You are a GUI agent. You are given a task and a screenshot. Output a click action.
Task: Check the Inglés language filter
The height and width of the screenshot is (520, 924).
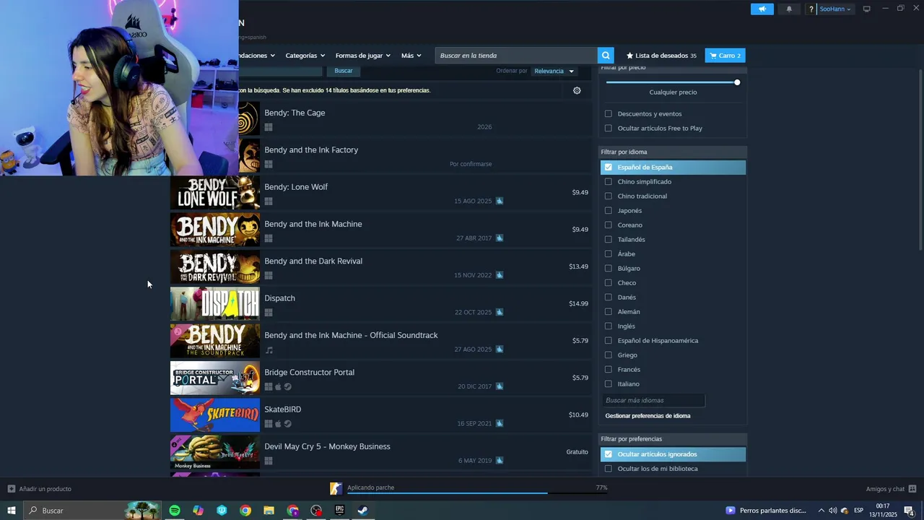pyautogui.click(x=608, y=326)
